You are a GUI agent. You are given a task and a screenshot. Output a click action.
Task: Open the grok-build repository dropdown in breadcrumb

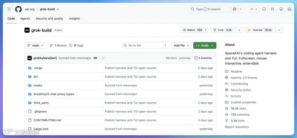[x=58, y=9]
